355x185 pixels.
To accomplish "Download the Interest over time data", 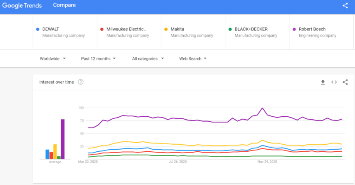I will coord(323,82).
